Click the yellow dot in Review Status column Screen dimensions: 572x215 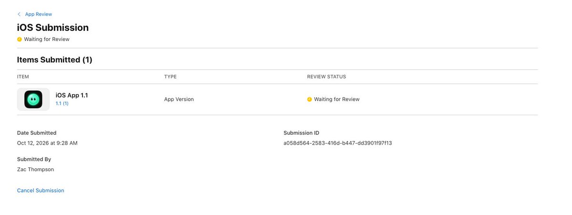point(309,99)
